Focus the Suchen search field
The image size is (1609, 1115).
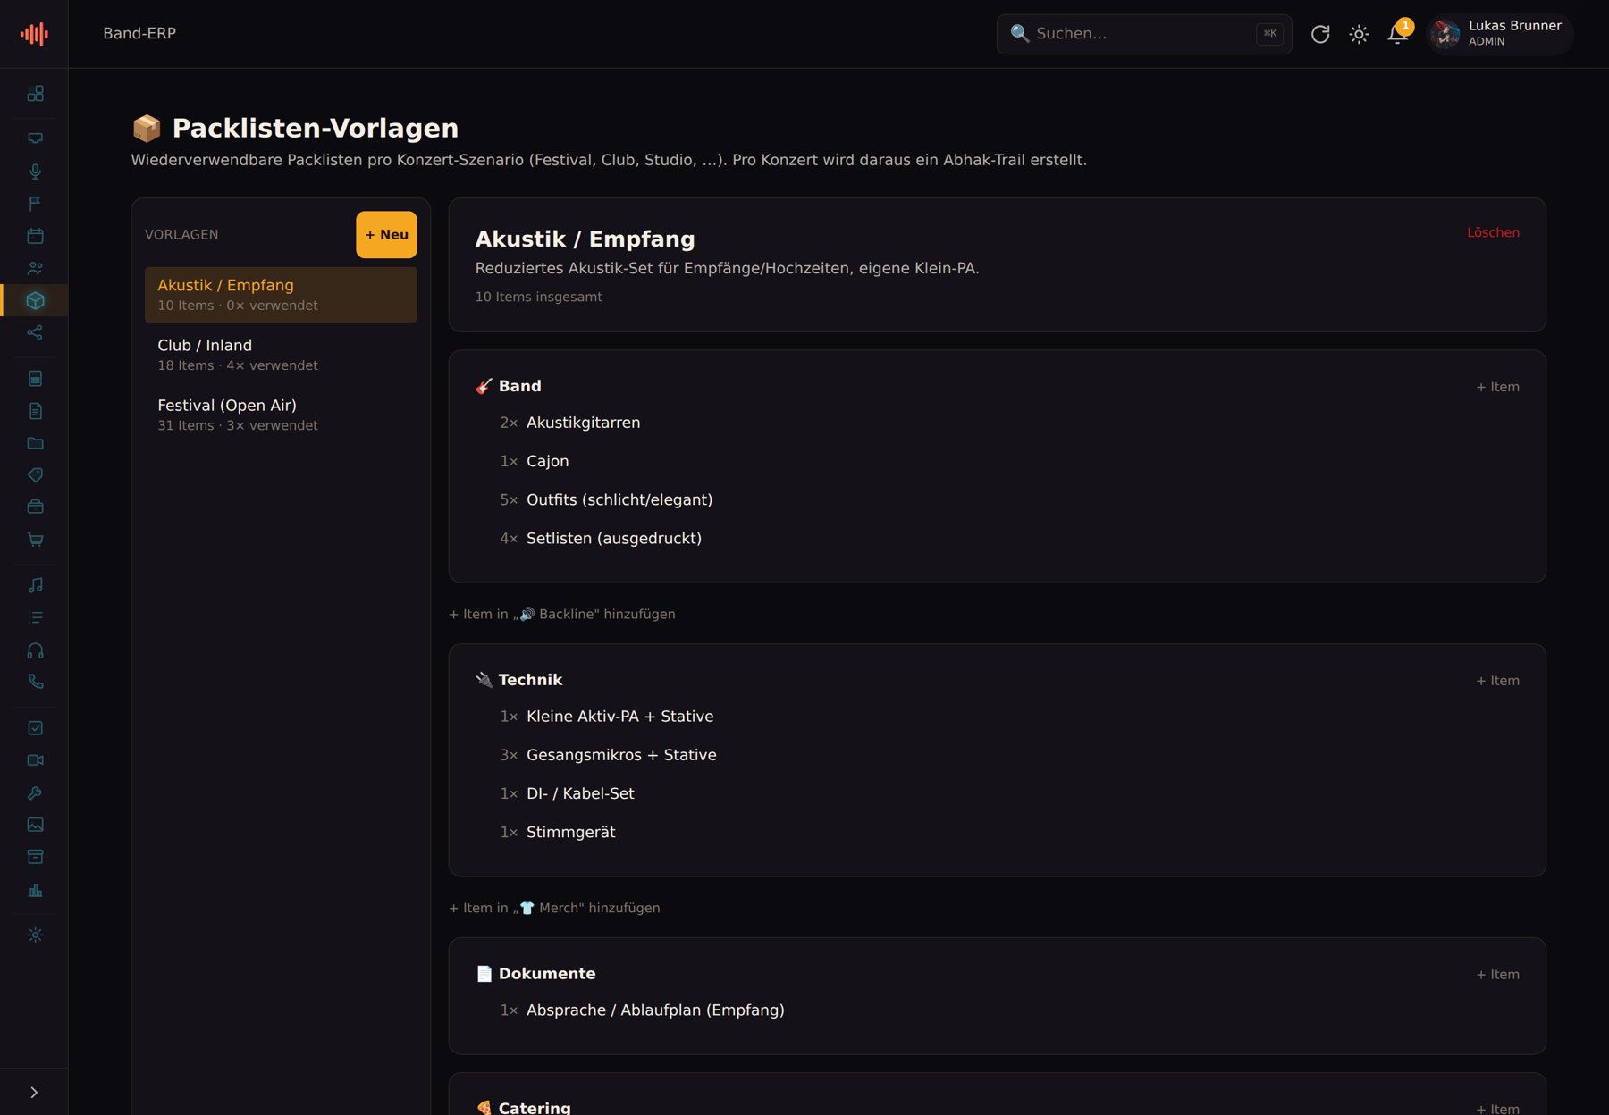[1144, 34]
